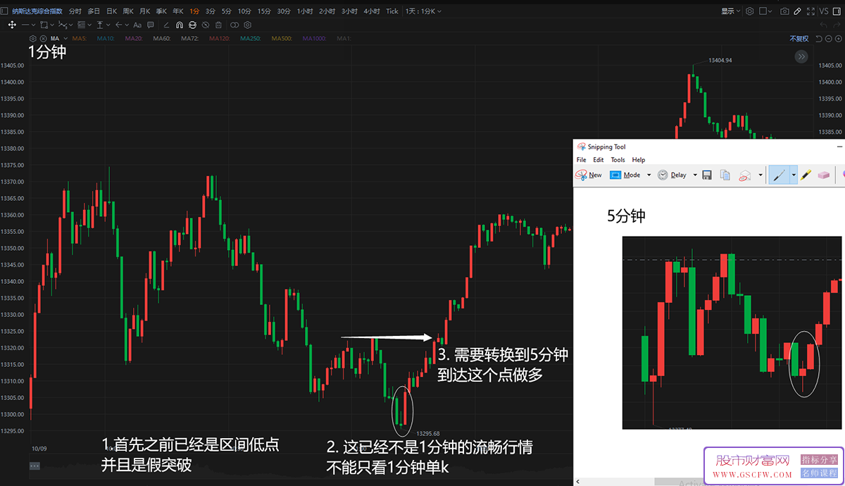Click the double-chevron scroll-to-latest button
This screenshot has width=845, height=486.
click(801, 57)
